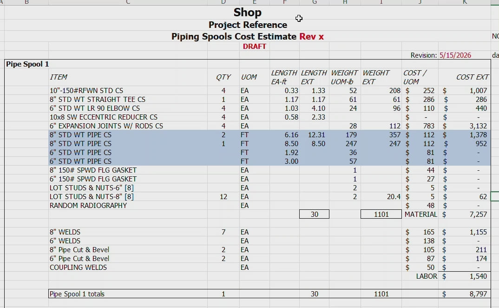Click the 'LENGTH EXT' column heading

coord(314,77)
